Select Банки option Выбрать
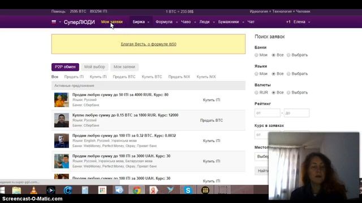The image size is (362, 203). (x=288, y=55)
